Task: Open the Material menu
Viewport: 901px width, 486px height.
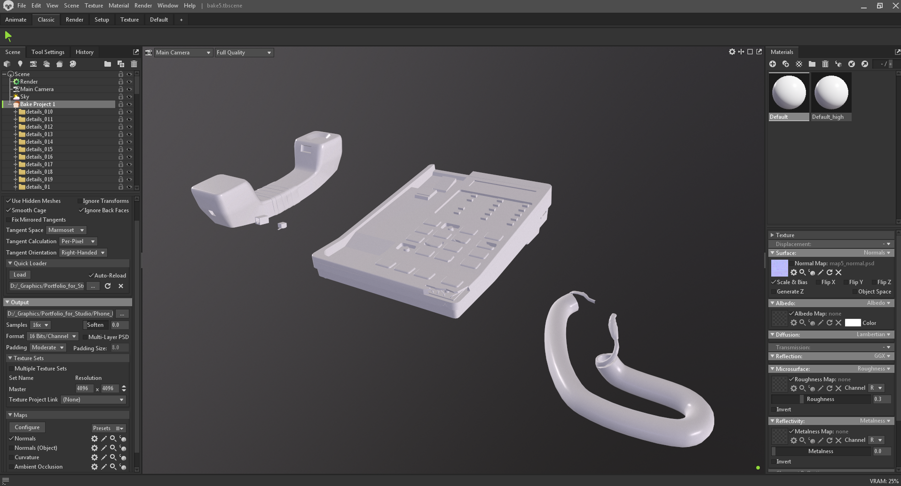Action: [119, 6]
